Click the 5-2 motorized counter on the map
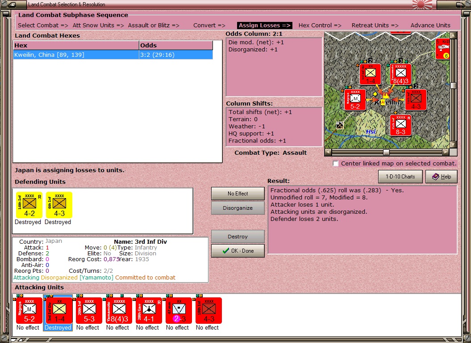Image resolution: width=471 pixels, height=343 pixels. tap(355, 100)
